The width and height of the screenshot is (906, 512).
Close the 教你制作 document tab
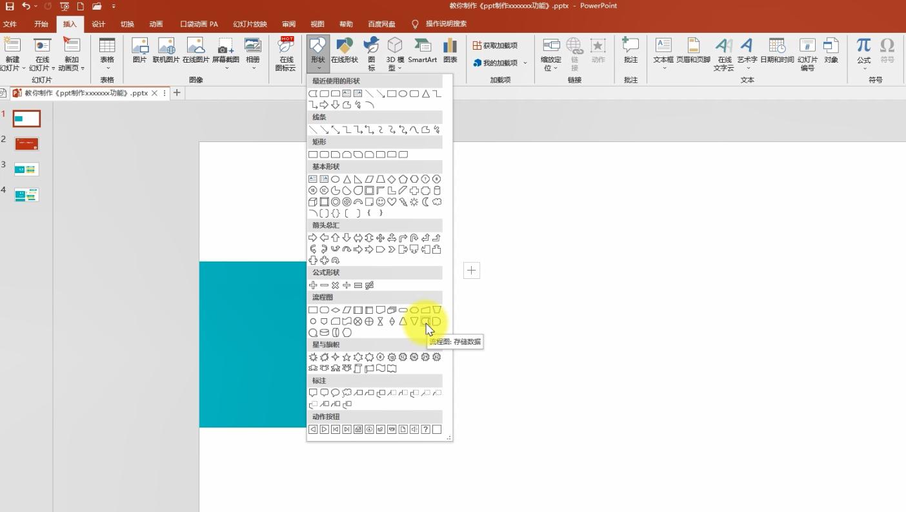(x=154, y=93)
